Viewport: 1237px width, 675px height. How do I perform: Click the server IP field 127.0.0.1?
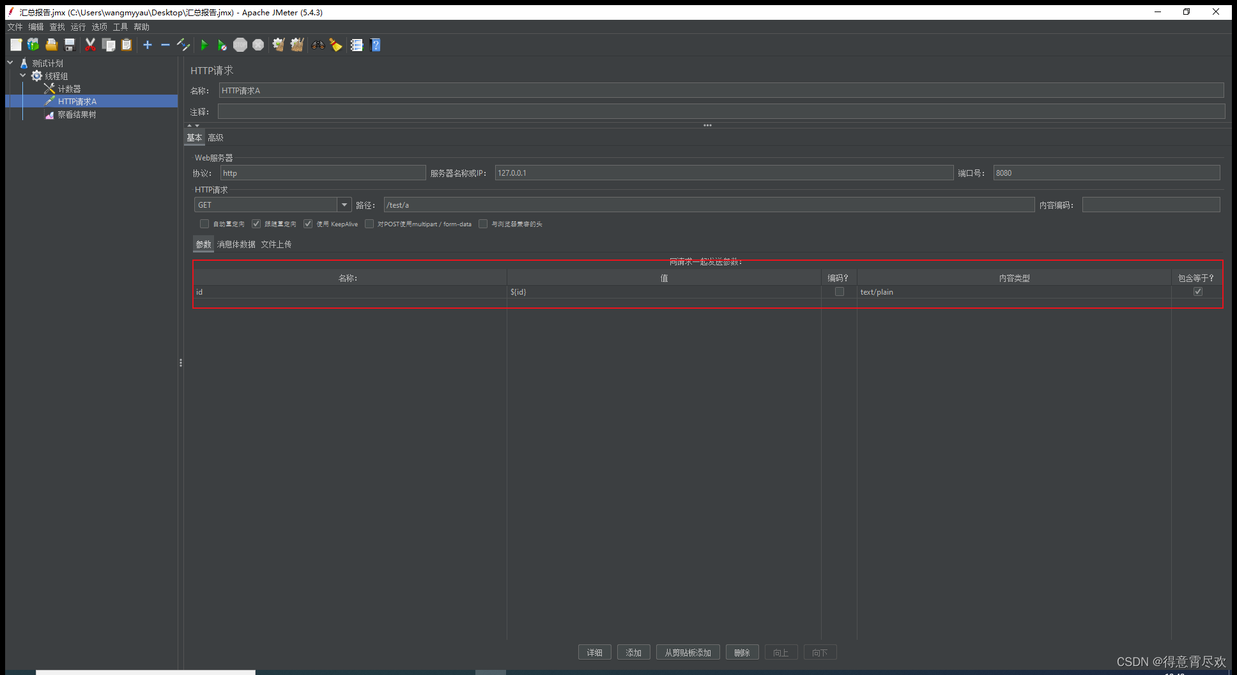(x=724, y=173)
